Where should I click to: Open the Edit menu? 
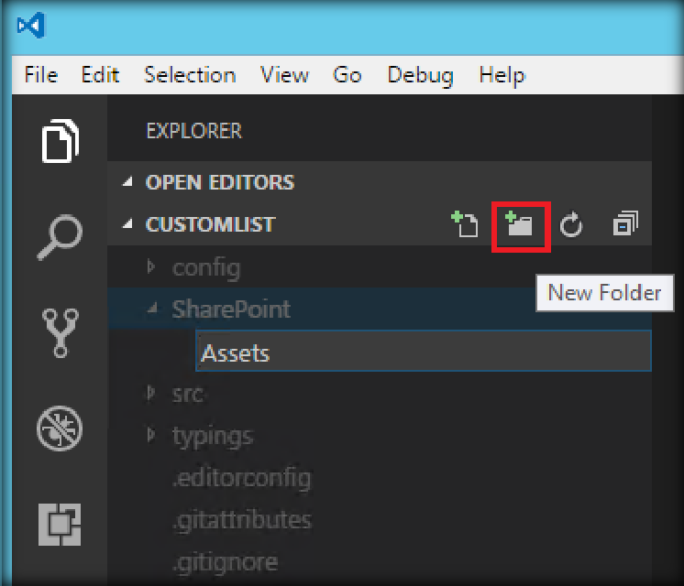[100, 75]
